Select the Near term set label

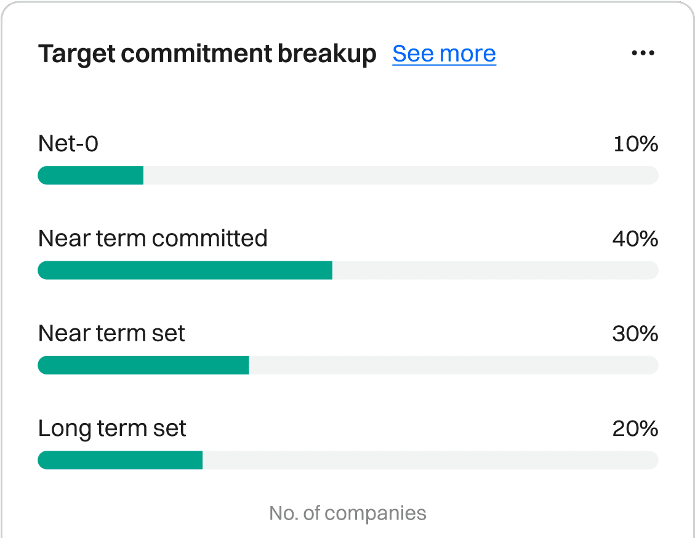point(111,333)
